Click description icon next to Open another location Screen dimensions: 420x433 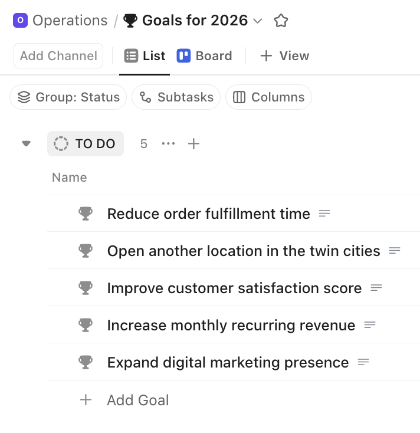pos(395,251)
